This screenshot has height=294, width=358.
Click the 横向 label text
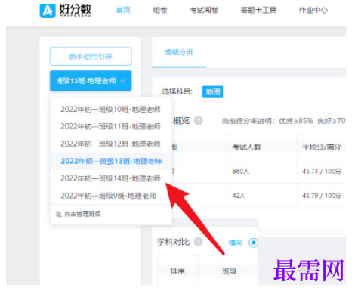236,243
